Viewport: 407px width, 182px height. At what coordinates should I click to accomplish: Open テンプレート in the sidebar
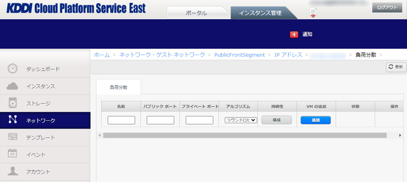pyautogui.click(x=45, y=137)
